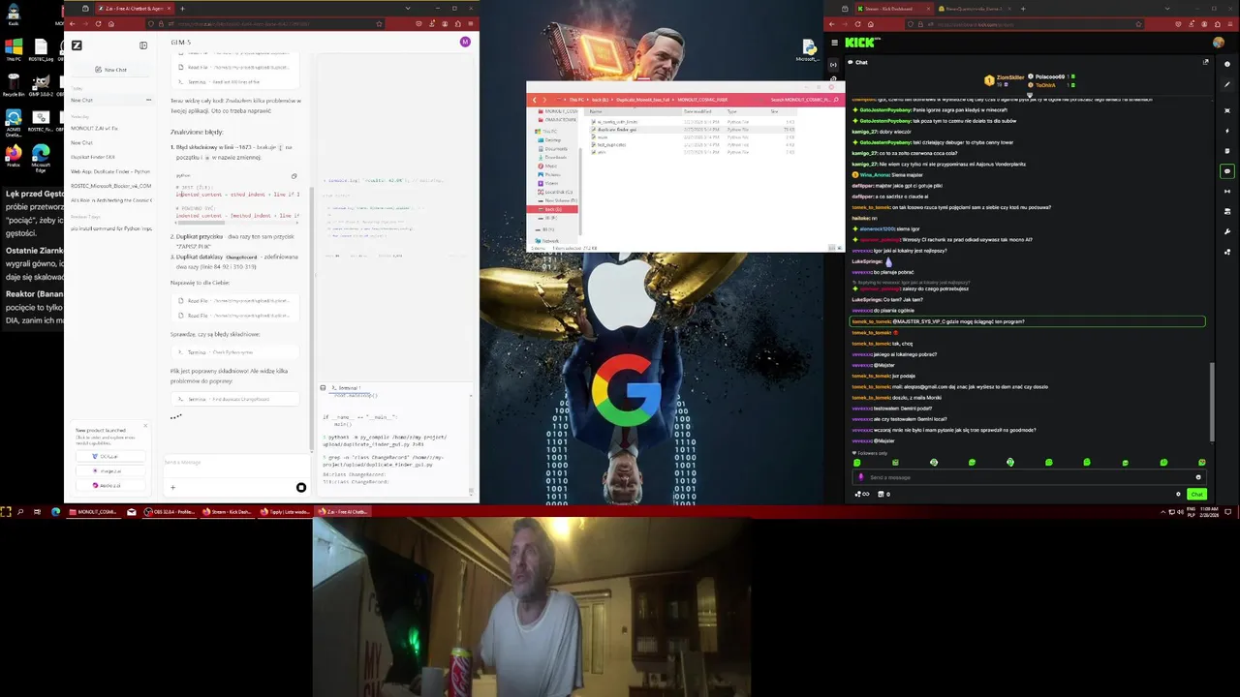
Task: Click the purple M user avatar
Action: pos(465,42)
